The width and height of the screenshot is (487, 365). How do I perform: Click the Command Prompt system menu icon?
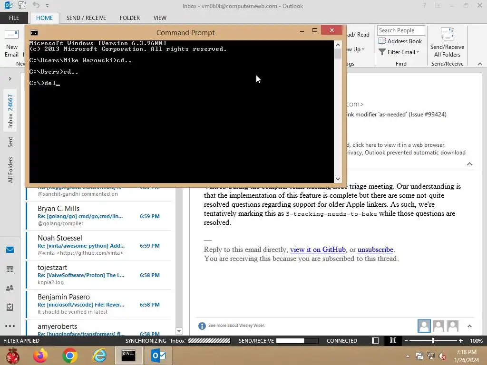[34, 33]
